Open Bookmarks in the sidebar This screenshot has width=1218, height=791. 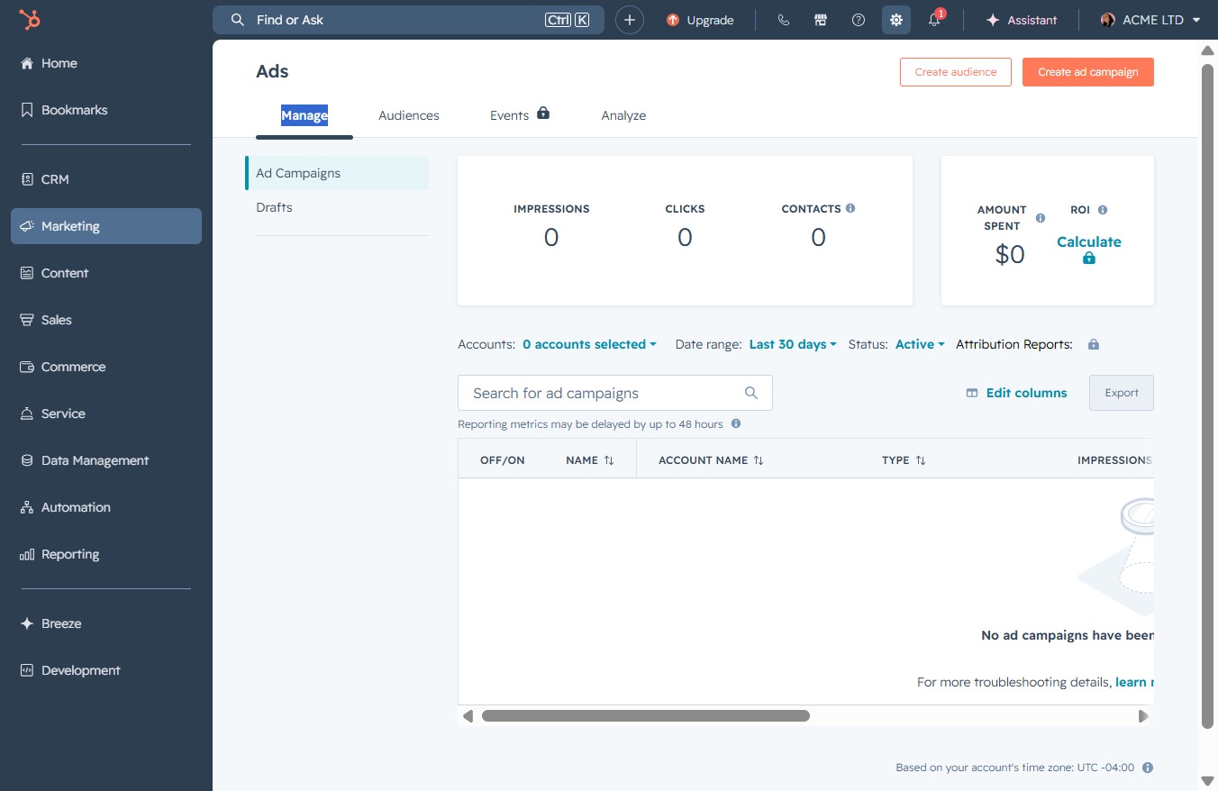click(106, 110)
